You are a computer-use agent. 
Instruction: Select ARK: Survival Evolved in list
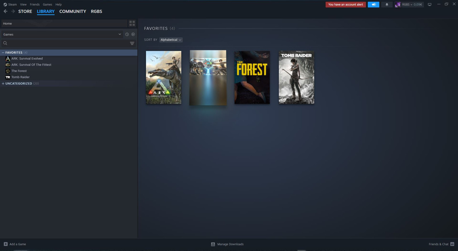(x=27, y=59)
